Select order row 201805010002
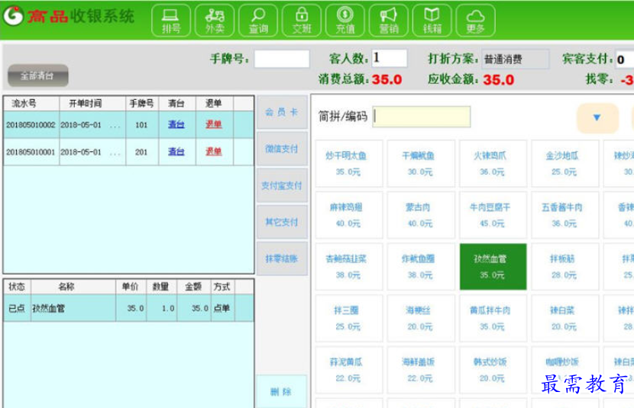The image size is (634, 408). pyautogui.click(x=128, y=125)
